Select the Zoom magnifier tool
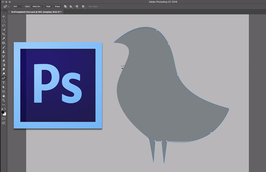266x172 pixels. pos(4,100)
